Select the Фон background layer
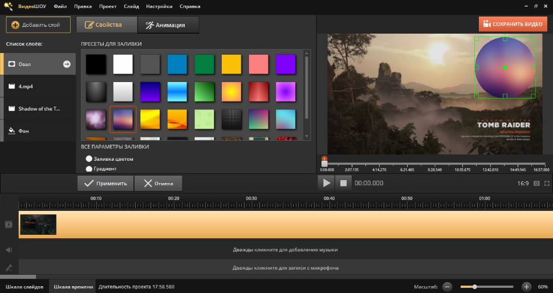 pyautogui.click(x=38, y=131)
